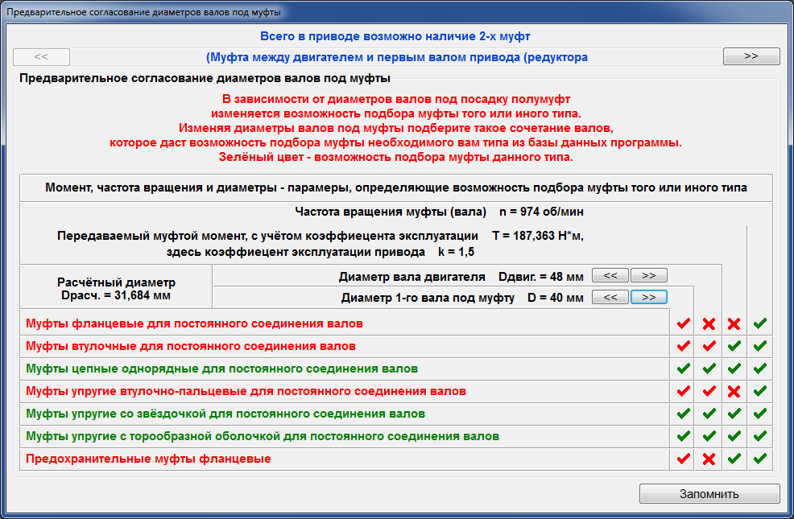
Task: Decrease motor shaft diameter 'Dдвиг.' with '<<'
Action: click(x=610, y=276)
